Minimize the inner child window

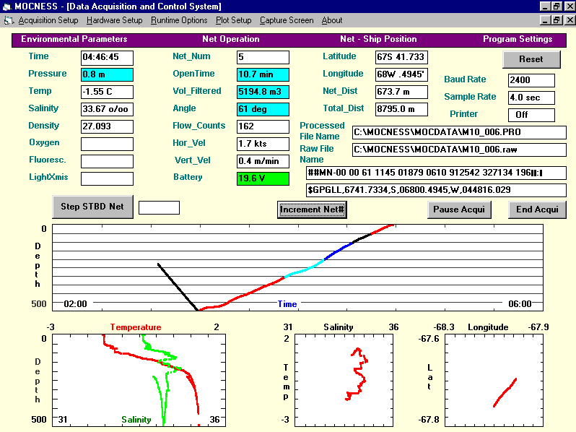545,20
